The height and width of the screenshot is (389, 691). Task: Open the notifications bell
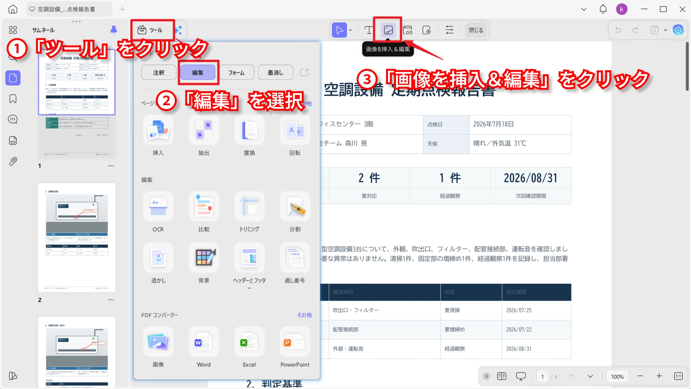tap(603, 9)
